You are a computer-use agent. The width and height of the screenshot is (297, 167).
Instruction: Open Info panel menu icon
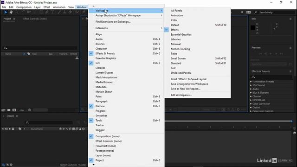click(291, 19)
